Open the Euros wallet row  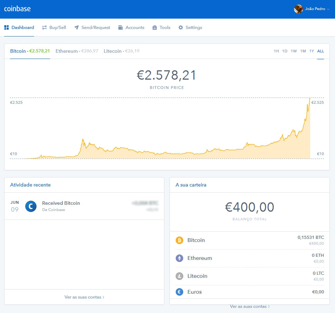(250, 292)
